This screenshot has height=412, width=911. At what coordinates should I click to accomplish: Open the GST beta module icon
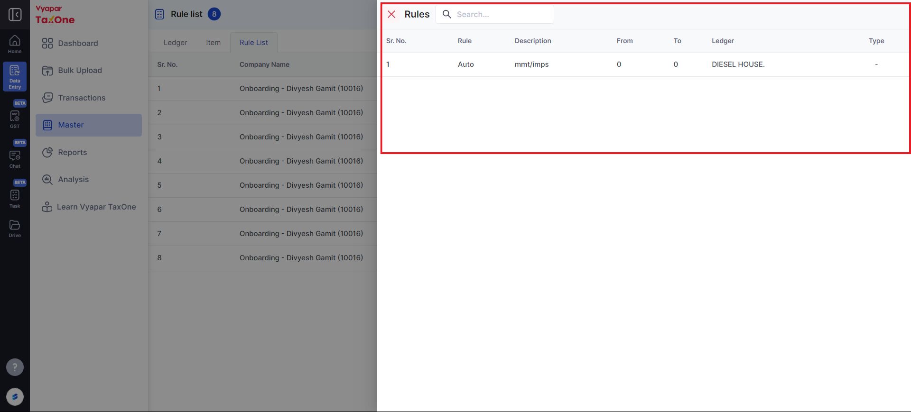[x=15, y=116]
